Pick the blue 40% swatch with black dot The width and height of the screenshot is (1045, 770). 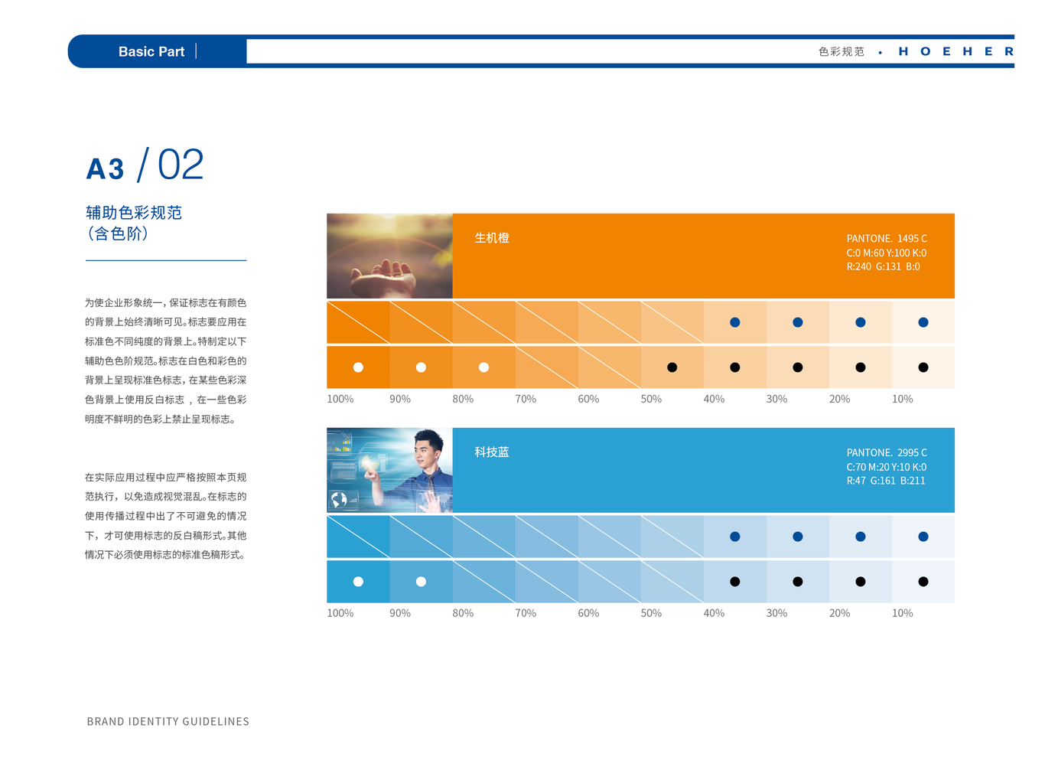pyautogui.click(x=735, y=582)
